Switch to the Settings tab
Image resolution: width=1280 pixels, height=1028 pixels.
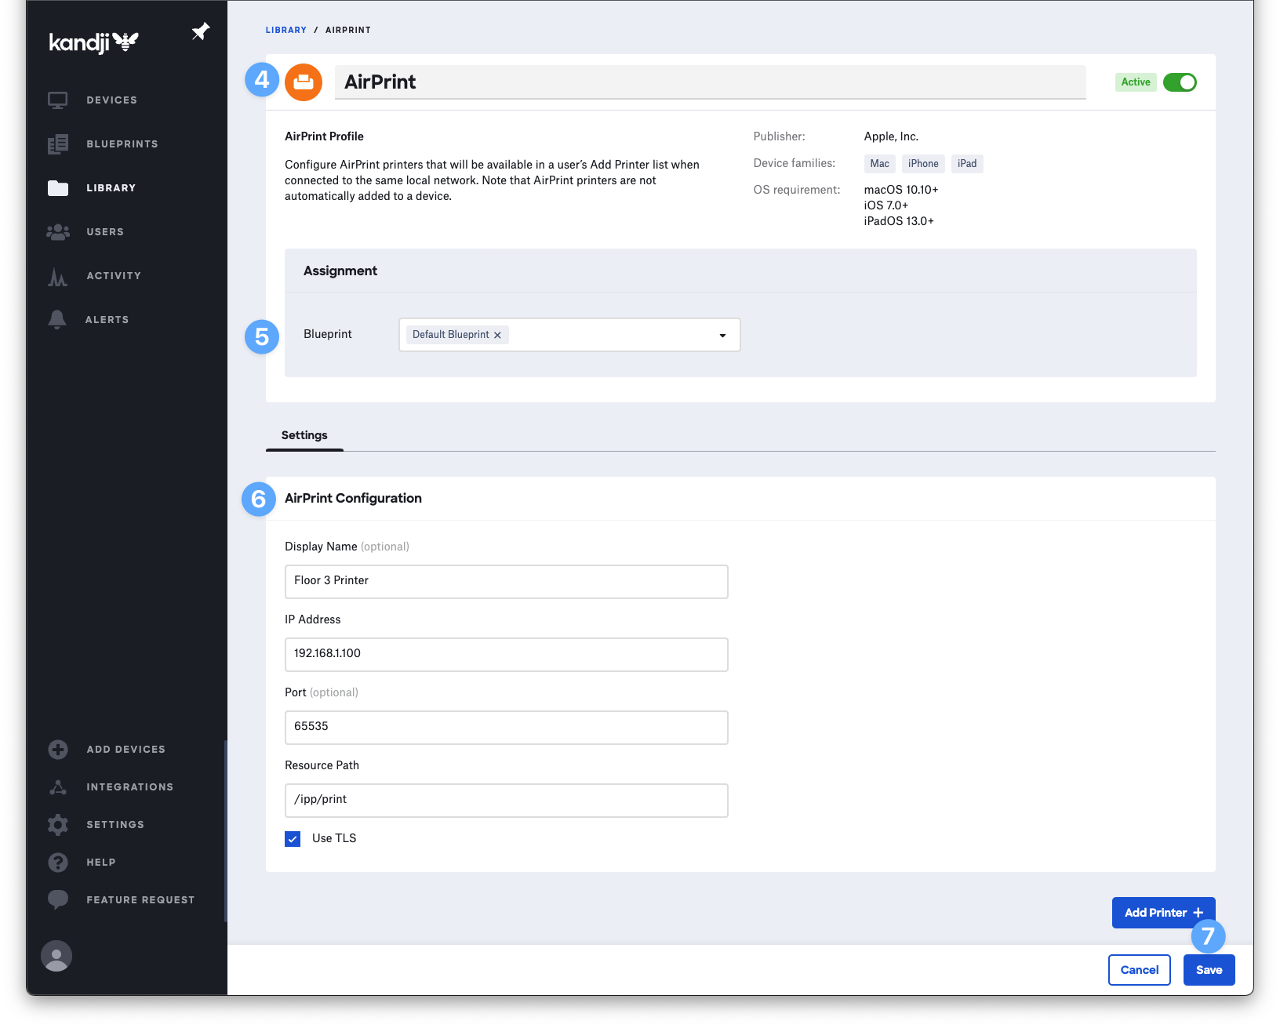point(304,435)
